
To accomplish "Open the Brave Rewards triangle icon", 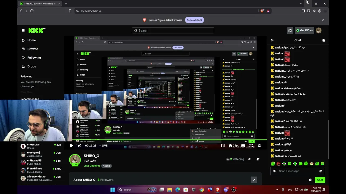I will 268,11.
